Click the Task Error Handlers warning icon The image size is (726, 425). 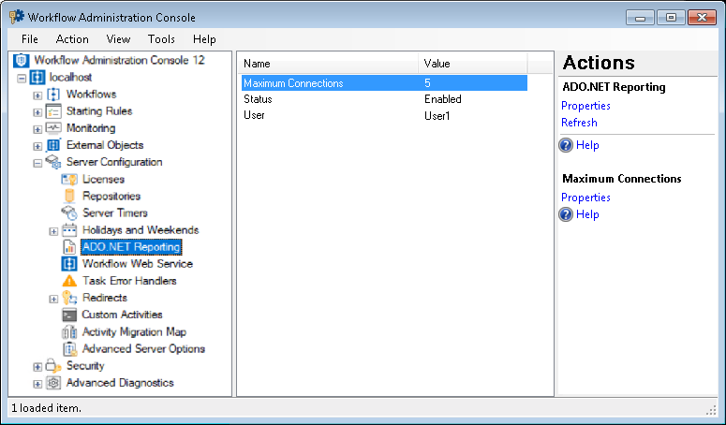click(x=68, y=281)
